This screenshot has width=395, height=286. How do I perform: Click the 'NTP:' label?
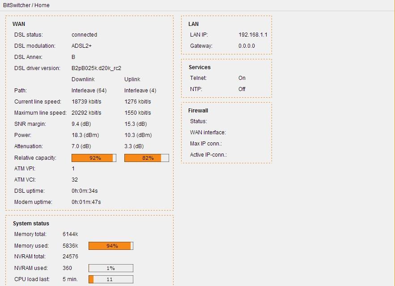[x=196, y=89]
